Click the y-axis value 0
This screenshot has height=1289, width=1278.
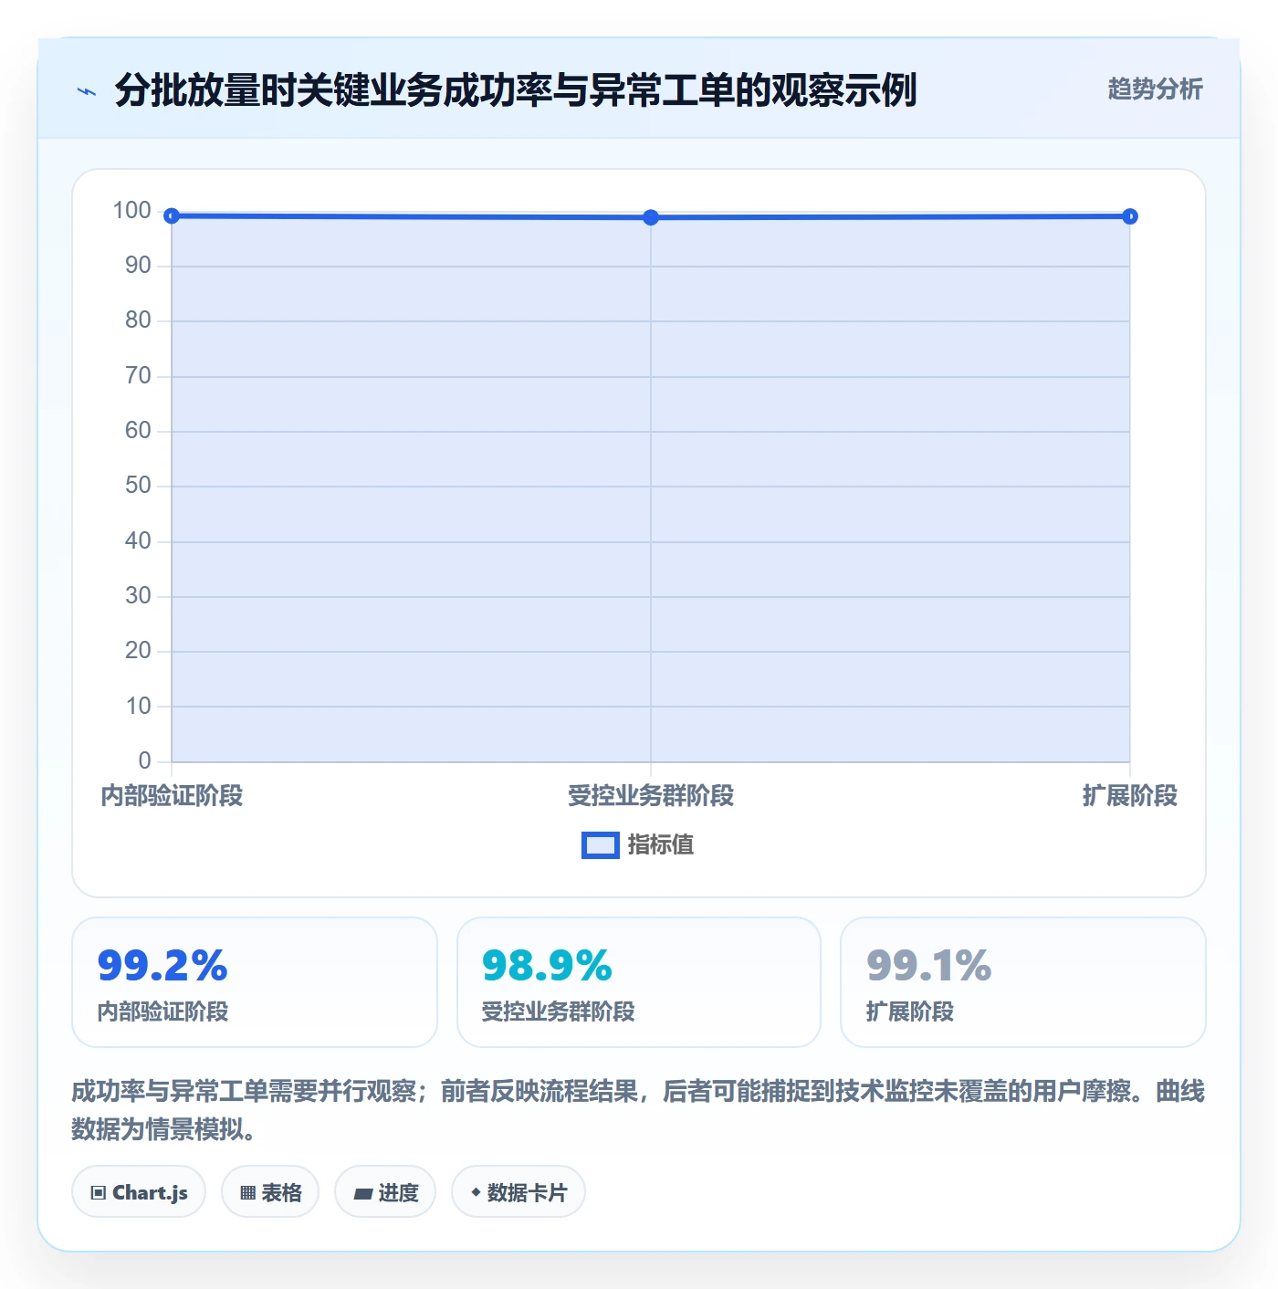[x=144, y=761]
